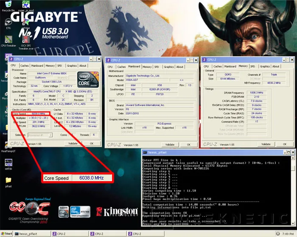Screen dimensions: 297x237
Task: Click Validate in the CPU-tab CPU-Z window
Action: click(73, 143)
